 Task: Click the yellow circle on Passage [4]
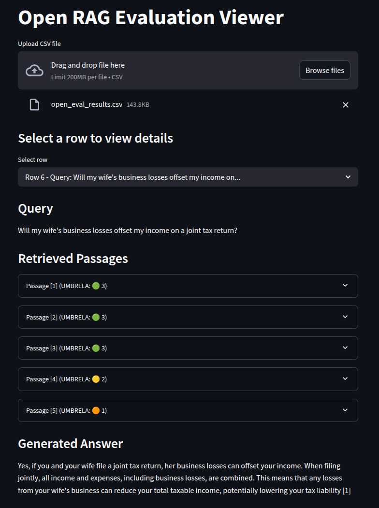(x=96, y=379)
